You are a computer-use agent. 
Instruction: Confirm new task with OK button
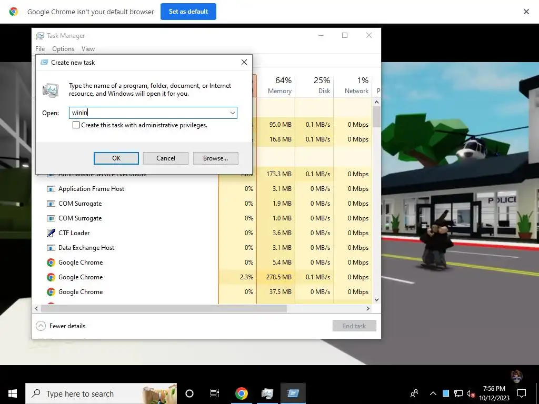pyautogui.click(x=116, y=158)
